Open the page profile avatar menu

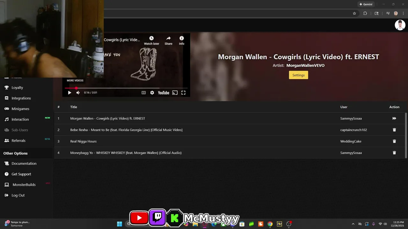pos(400,25)
